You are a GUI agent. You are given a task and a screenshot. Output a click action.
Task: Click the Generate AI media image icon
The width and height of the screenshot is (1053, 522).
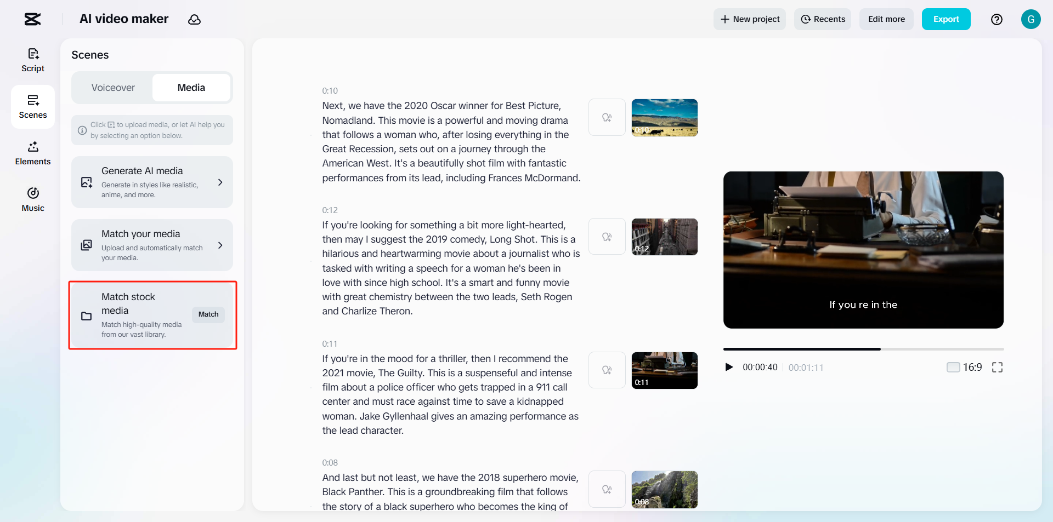(87, 182)
